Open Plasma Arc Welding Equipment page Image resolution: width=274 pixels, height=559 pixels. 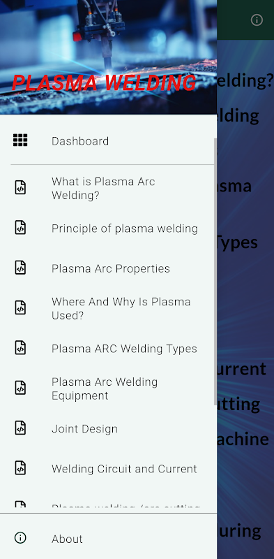pyautogui.click(x=108, y=389)
